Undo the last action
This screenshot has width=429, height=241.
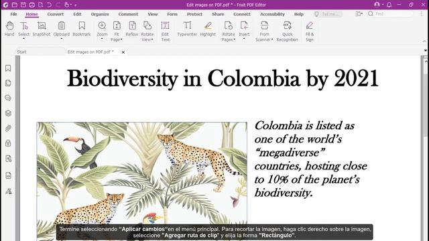[49, 5]
